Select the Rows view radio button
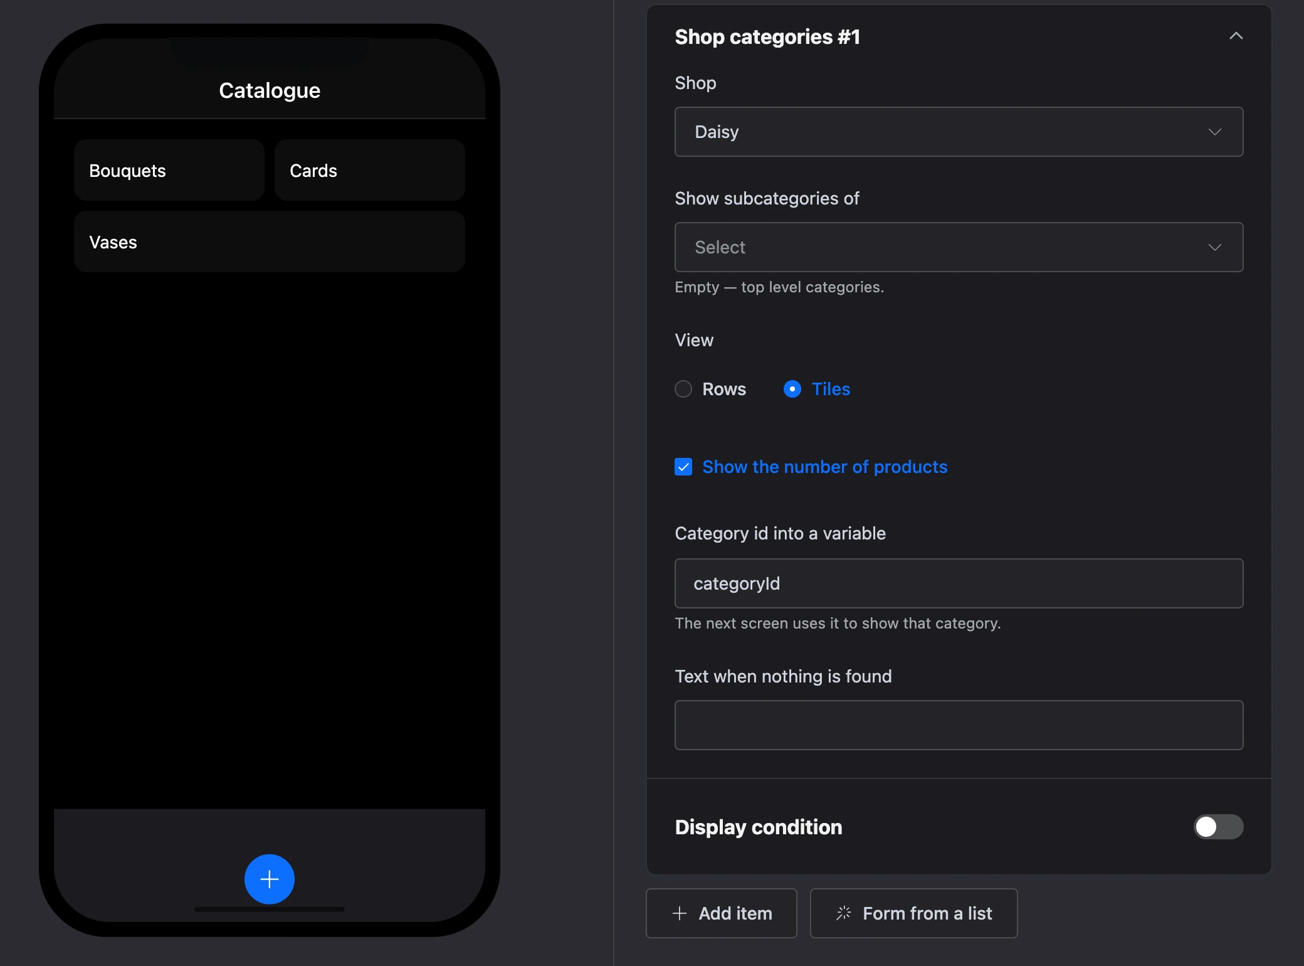Viewport: 1304px width, 966px height. click(683, 389)
